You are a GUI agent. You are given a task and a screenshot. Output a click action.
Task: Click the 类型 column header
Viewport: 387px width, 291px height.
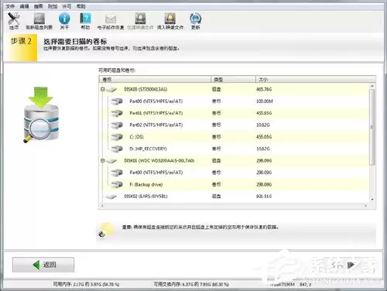click(233, 80)
